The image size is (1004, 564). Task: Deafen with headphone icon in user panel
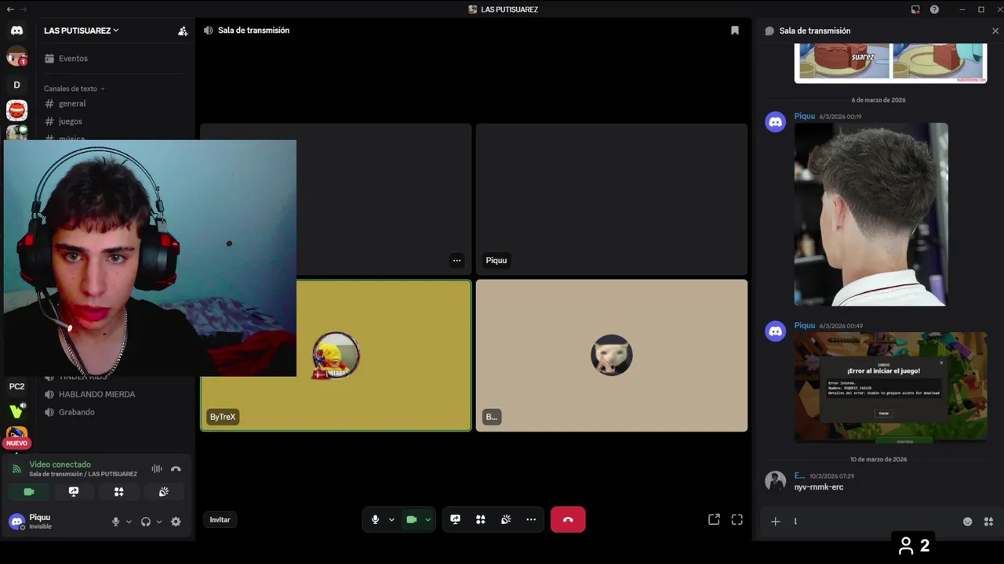(145, 522)
